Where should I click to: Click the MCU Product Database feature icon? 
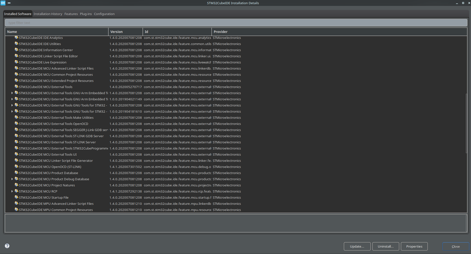click(17, 172)
